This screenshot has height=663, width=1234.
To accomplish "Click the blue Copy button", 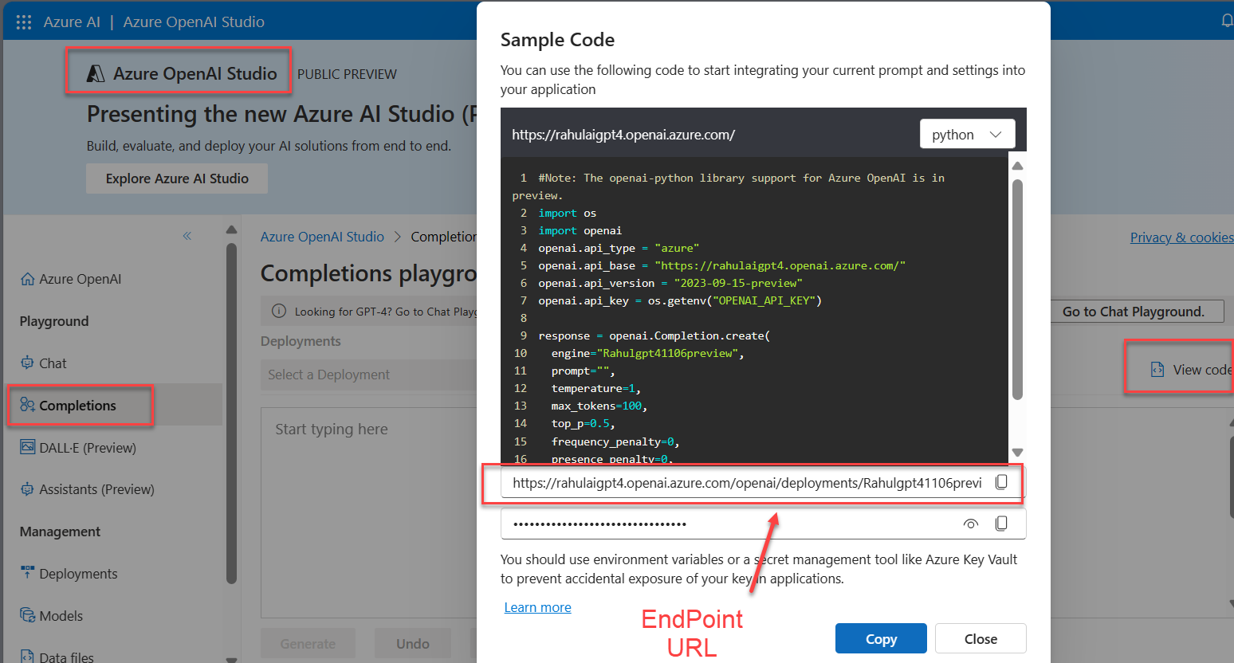I will click(881, 638).
